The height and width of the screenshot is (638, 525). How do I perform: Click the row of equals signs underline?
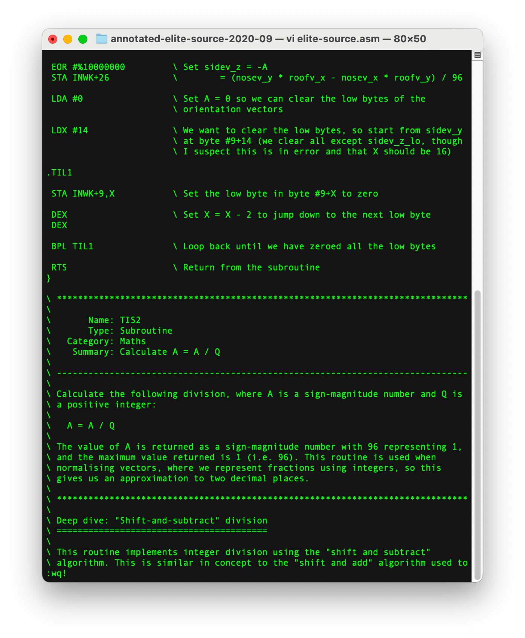(x=162, y=531)
